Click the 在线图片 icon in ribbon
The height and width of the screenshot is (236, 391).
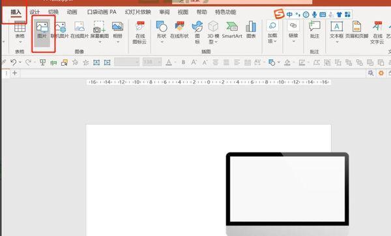pos(80,27)
